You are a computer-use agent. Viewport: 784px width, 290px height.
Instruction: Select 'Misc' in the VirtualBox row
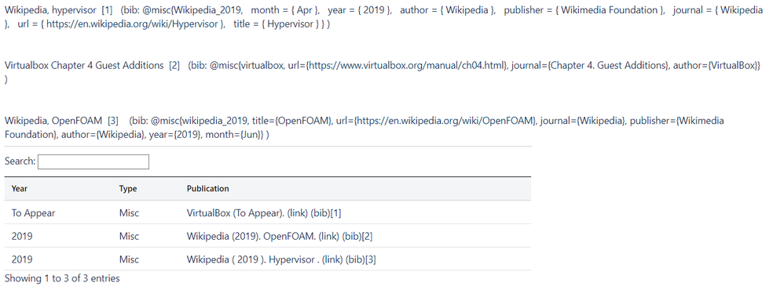click(129, 213)
